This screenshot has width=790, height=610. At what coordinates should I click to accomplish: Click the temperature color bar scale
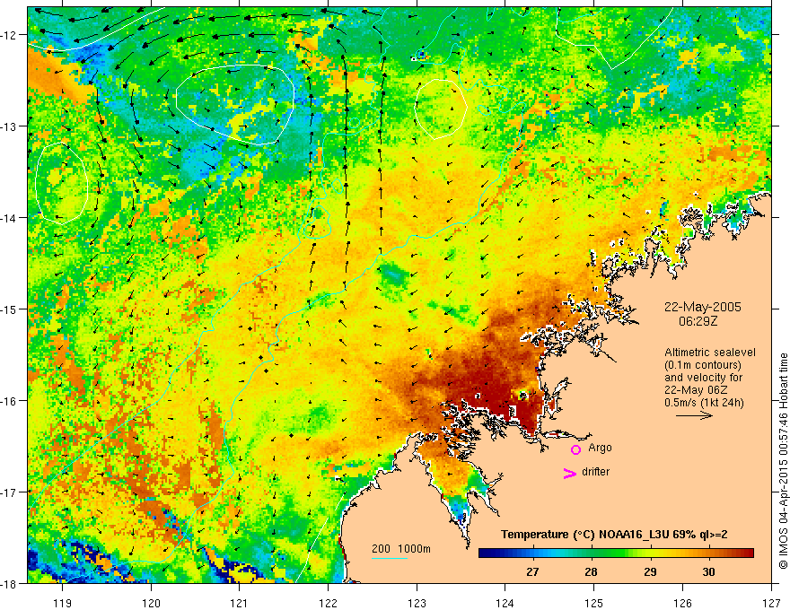coord(616,553)
